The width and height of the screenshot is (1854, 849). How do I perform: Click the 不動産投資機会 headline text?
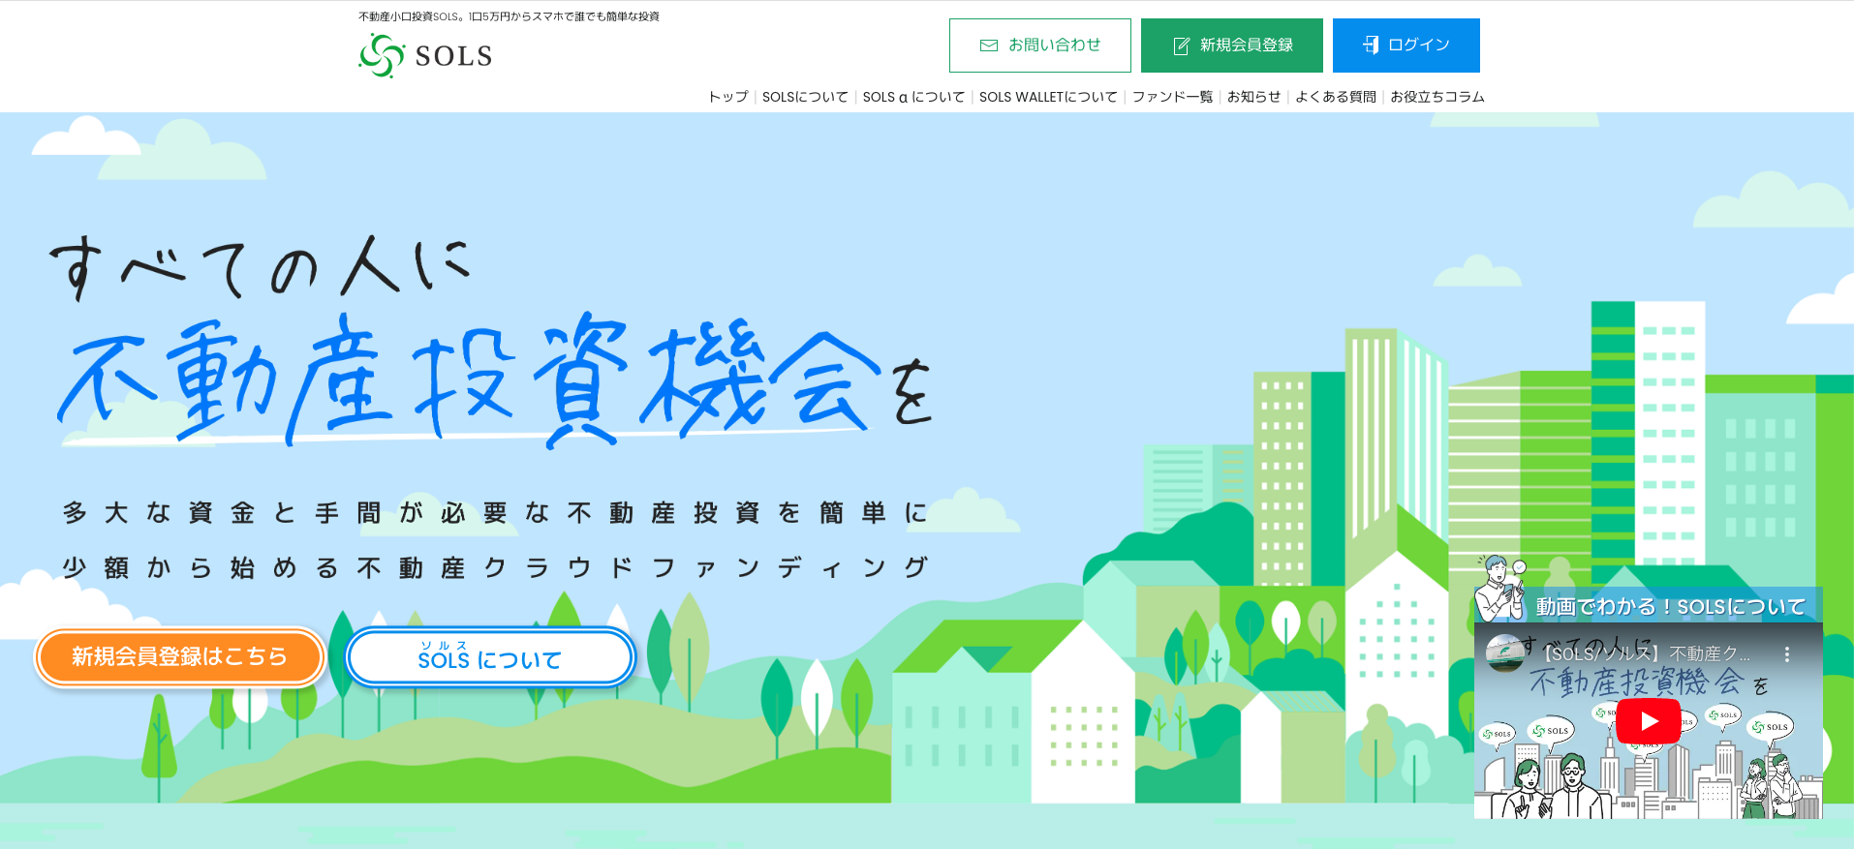pyautogui.click(x=470, y=379)
